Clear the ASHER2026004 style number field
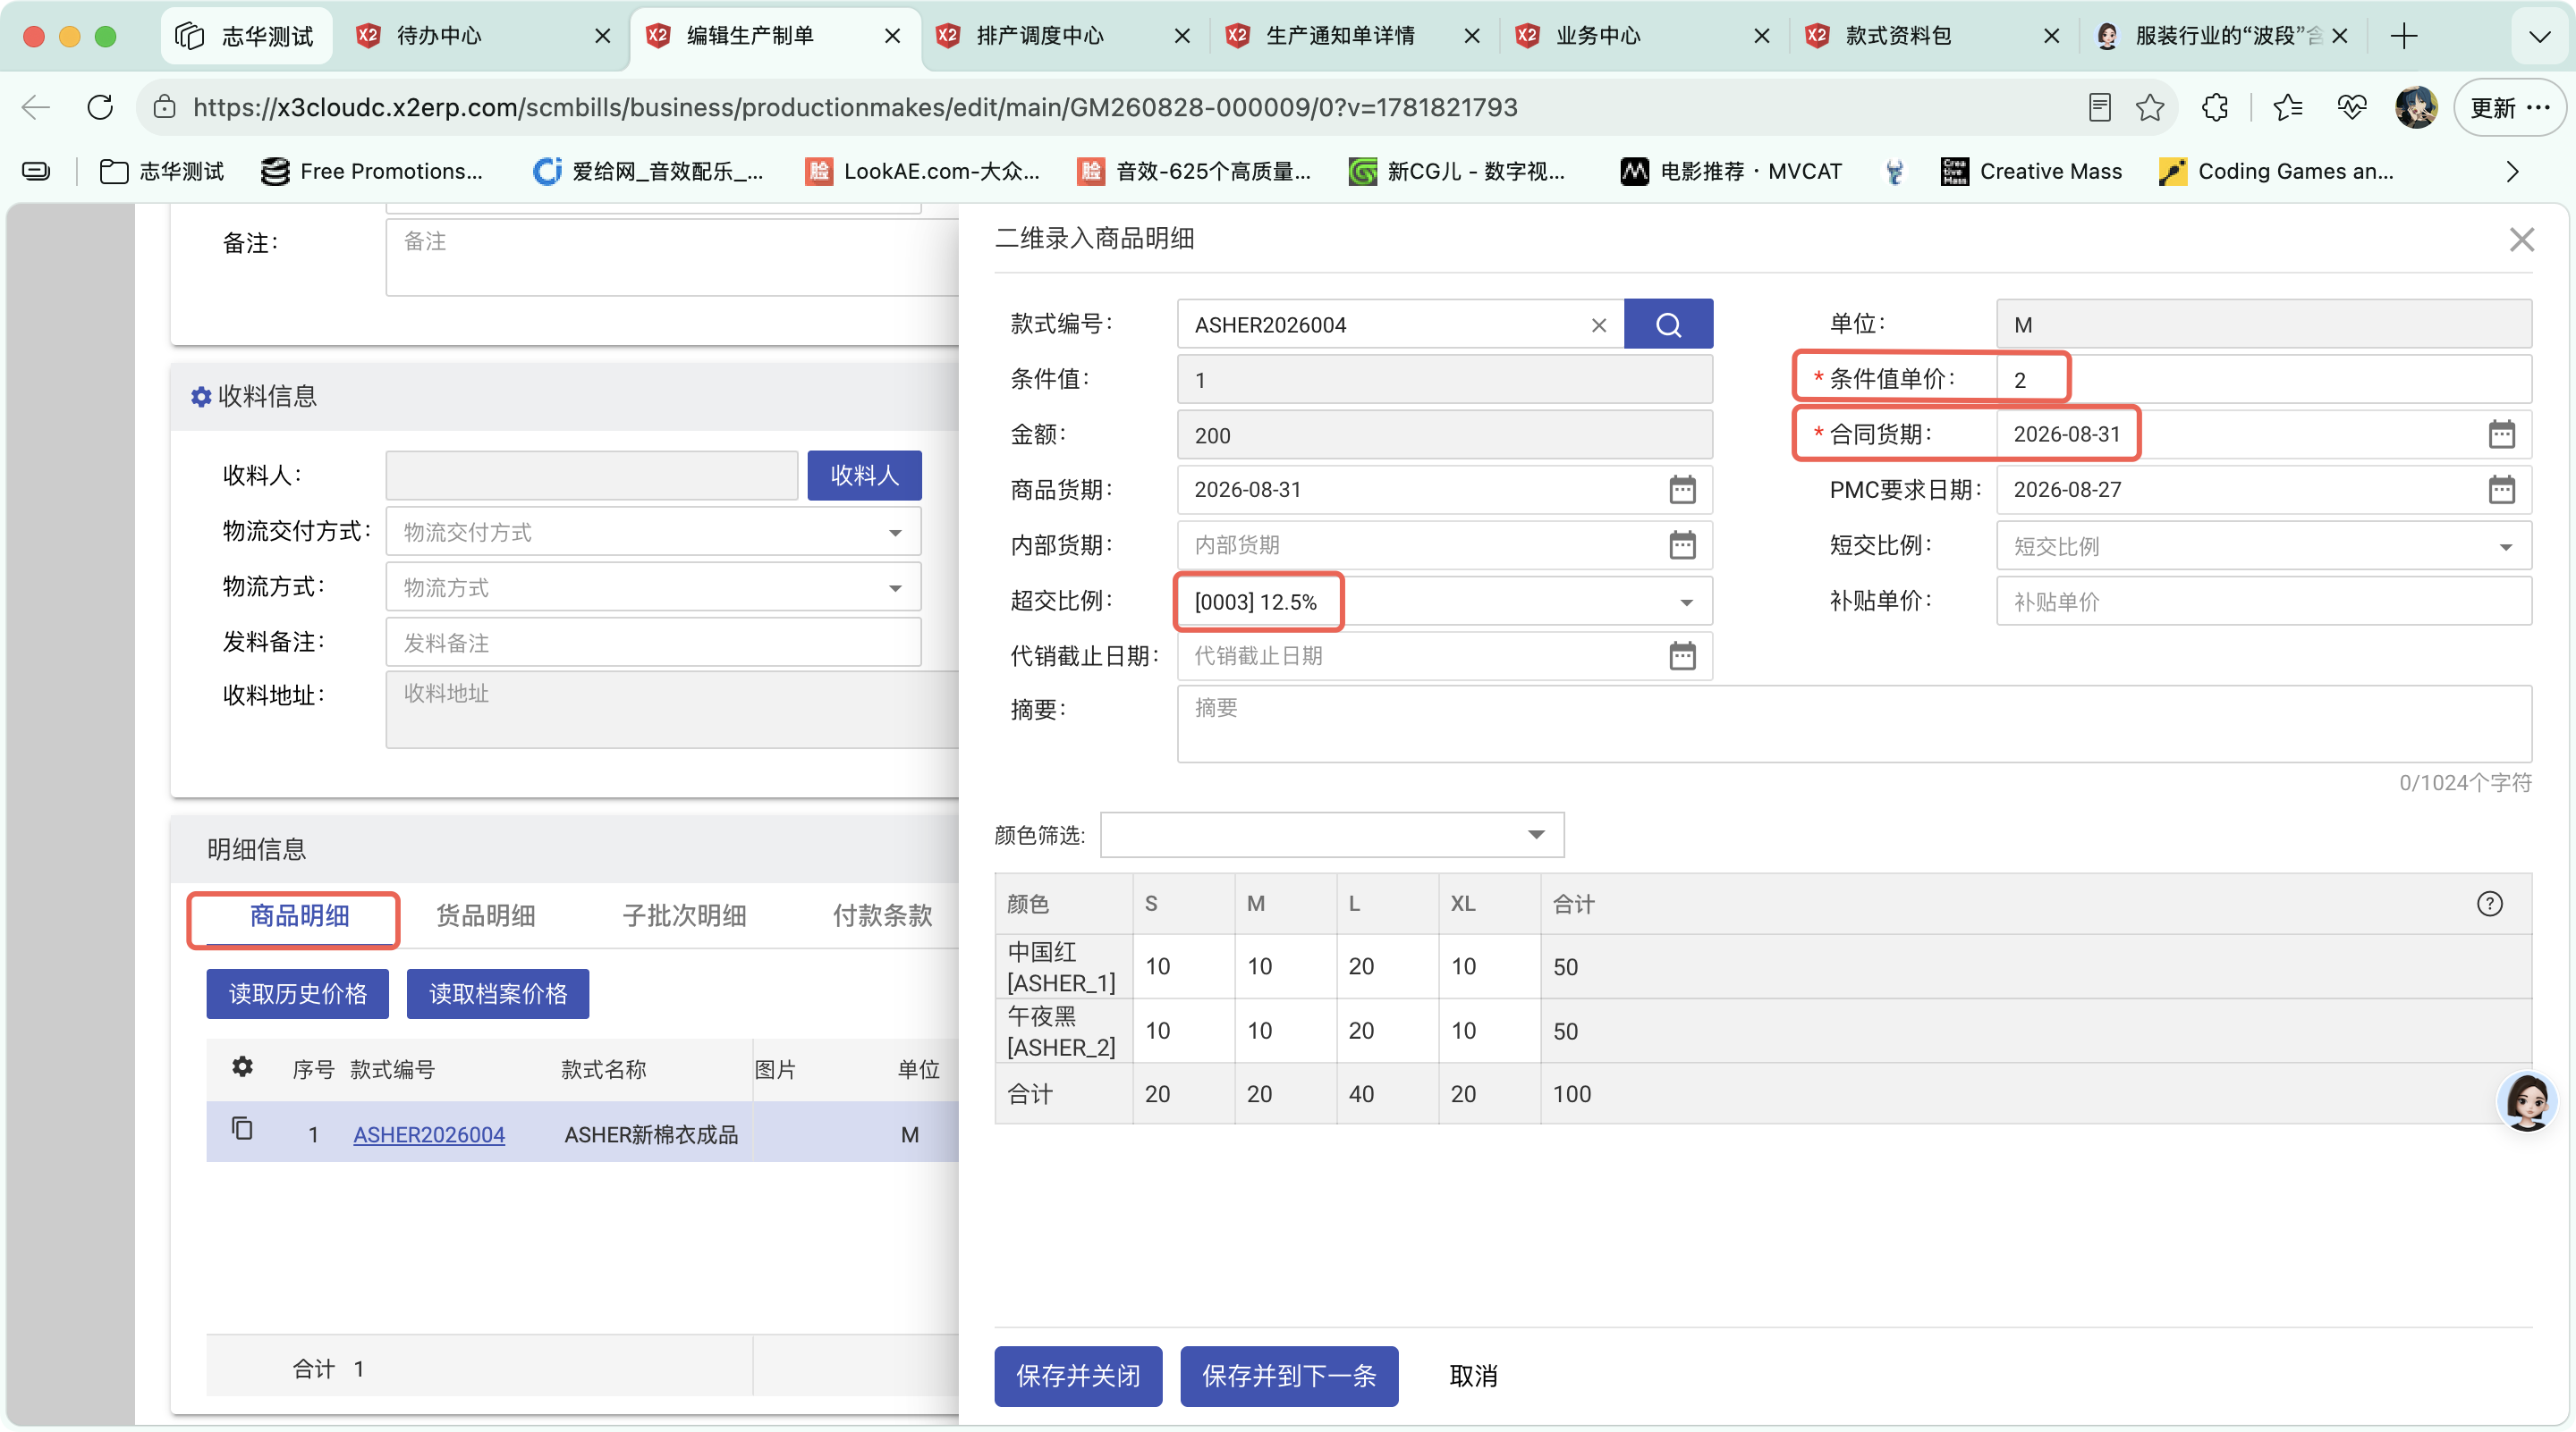The height and width of the screenshot is (1432, 2576). tap(1599, 325)
